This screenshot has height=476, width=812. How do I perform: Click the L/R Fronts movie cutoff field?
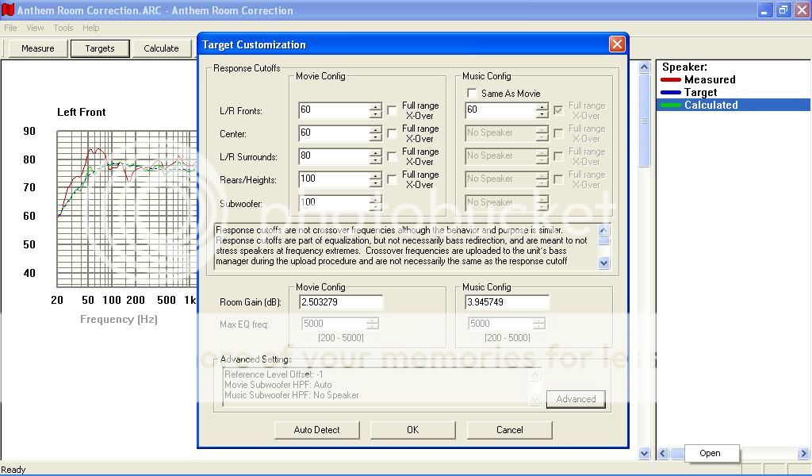[335, 110]
